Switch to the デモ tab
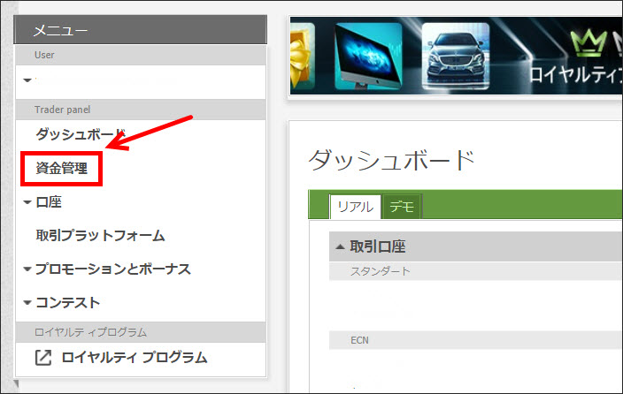623x394 pixels. click(x=402, y=207)
